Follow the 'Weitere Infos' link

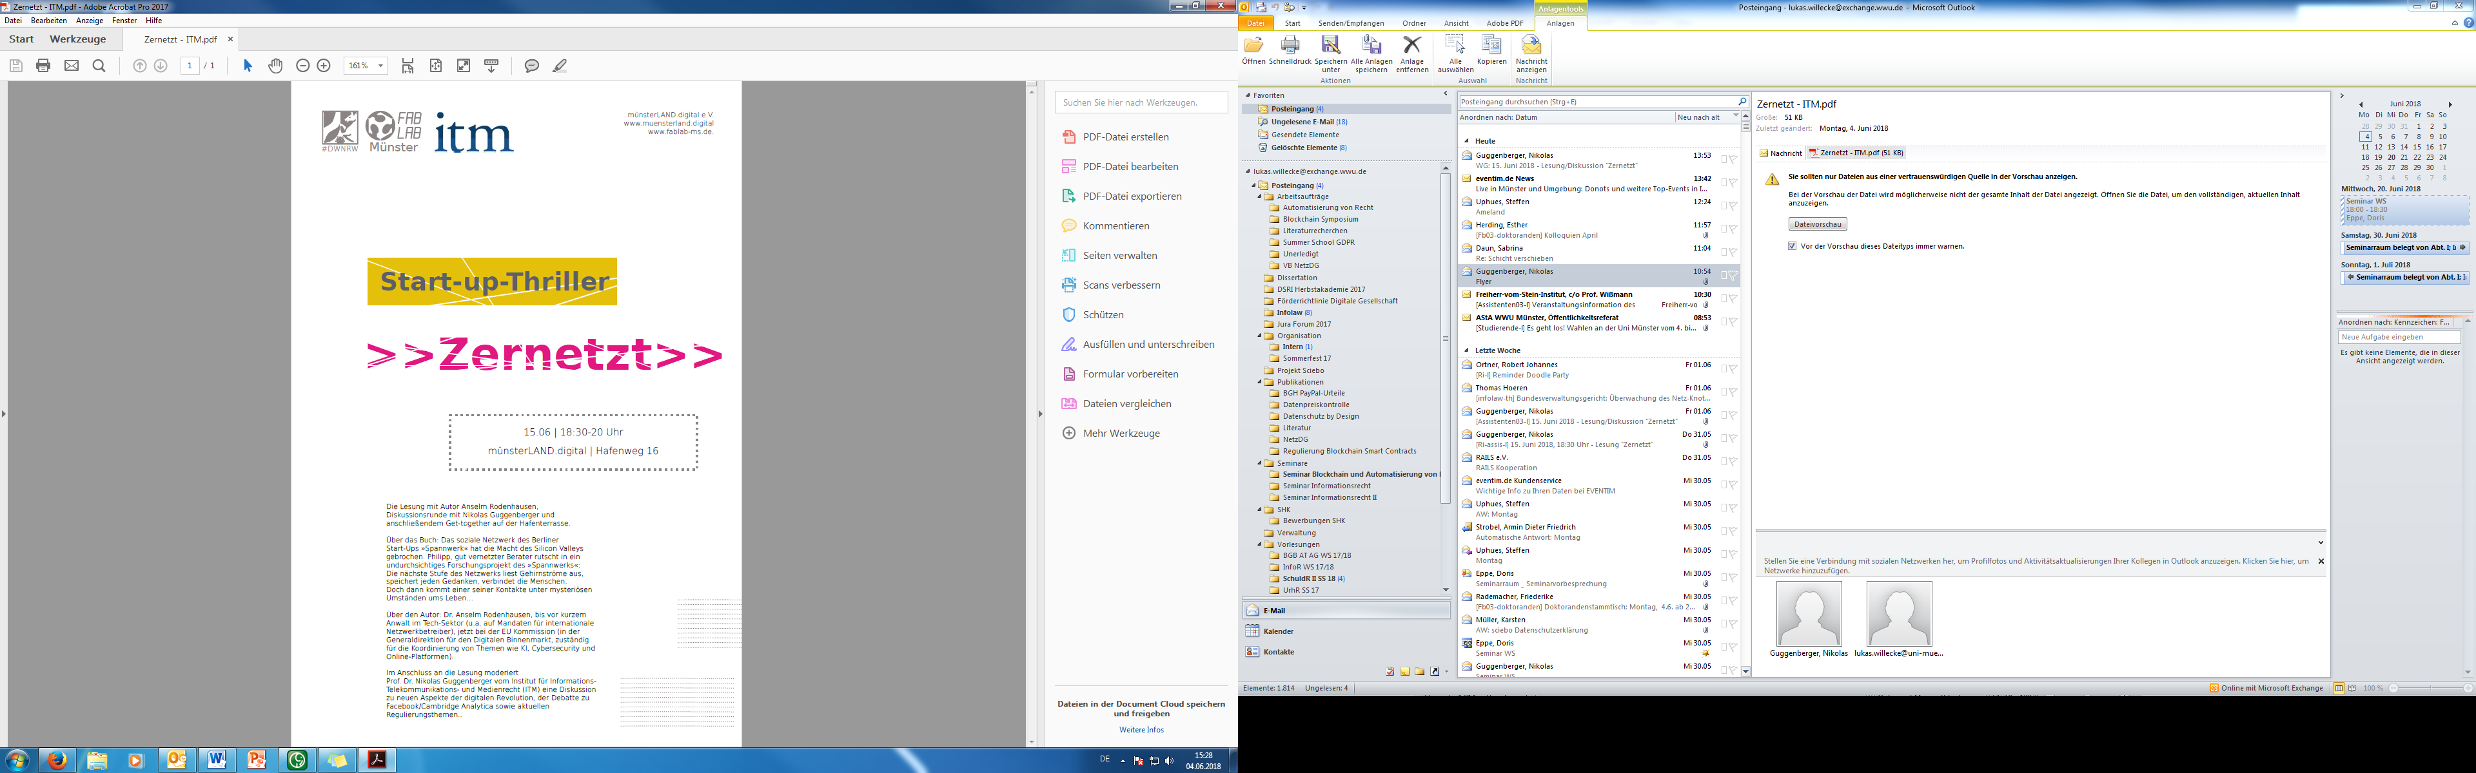tap(1141, 730)
